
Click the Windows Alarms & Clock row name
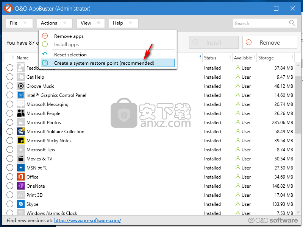(x=52, y=213)
